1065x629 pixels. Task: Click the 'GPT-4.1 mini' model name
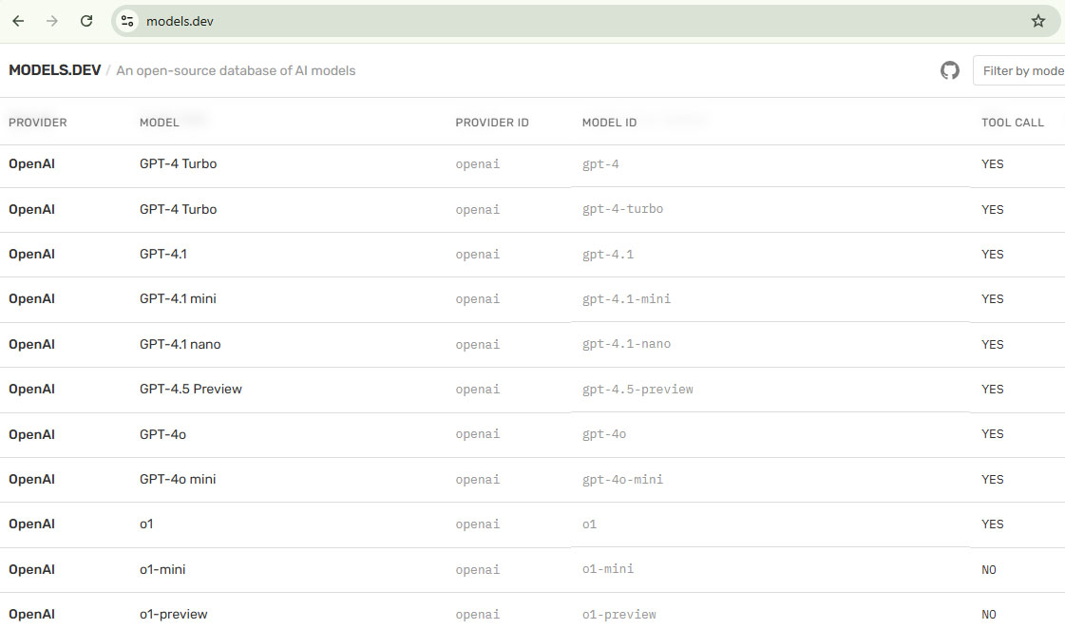point(178,299)
